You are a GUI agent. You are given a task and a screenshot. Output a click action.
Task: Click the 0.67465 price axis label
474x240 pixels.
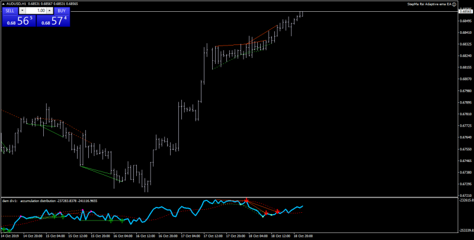[466, 161]
